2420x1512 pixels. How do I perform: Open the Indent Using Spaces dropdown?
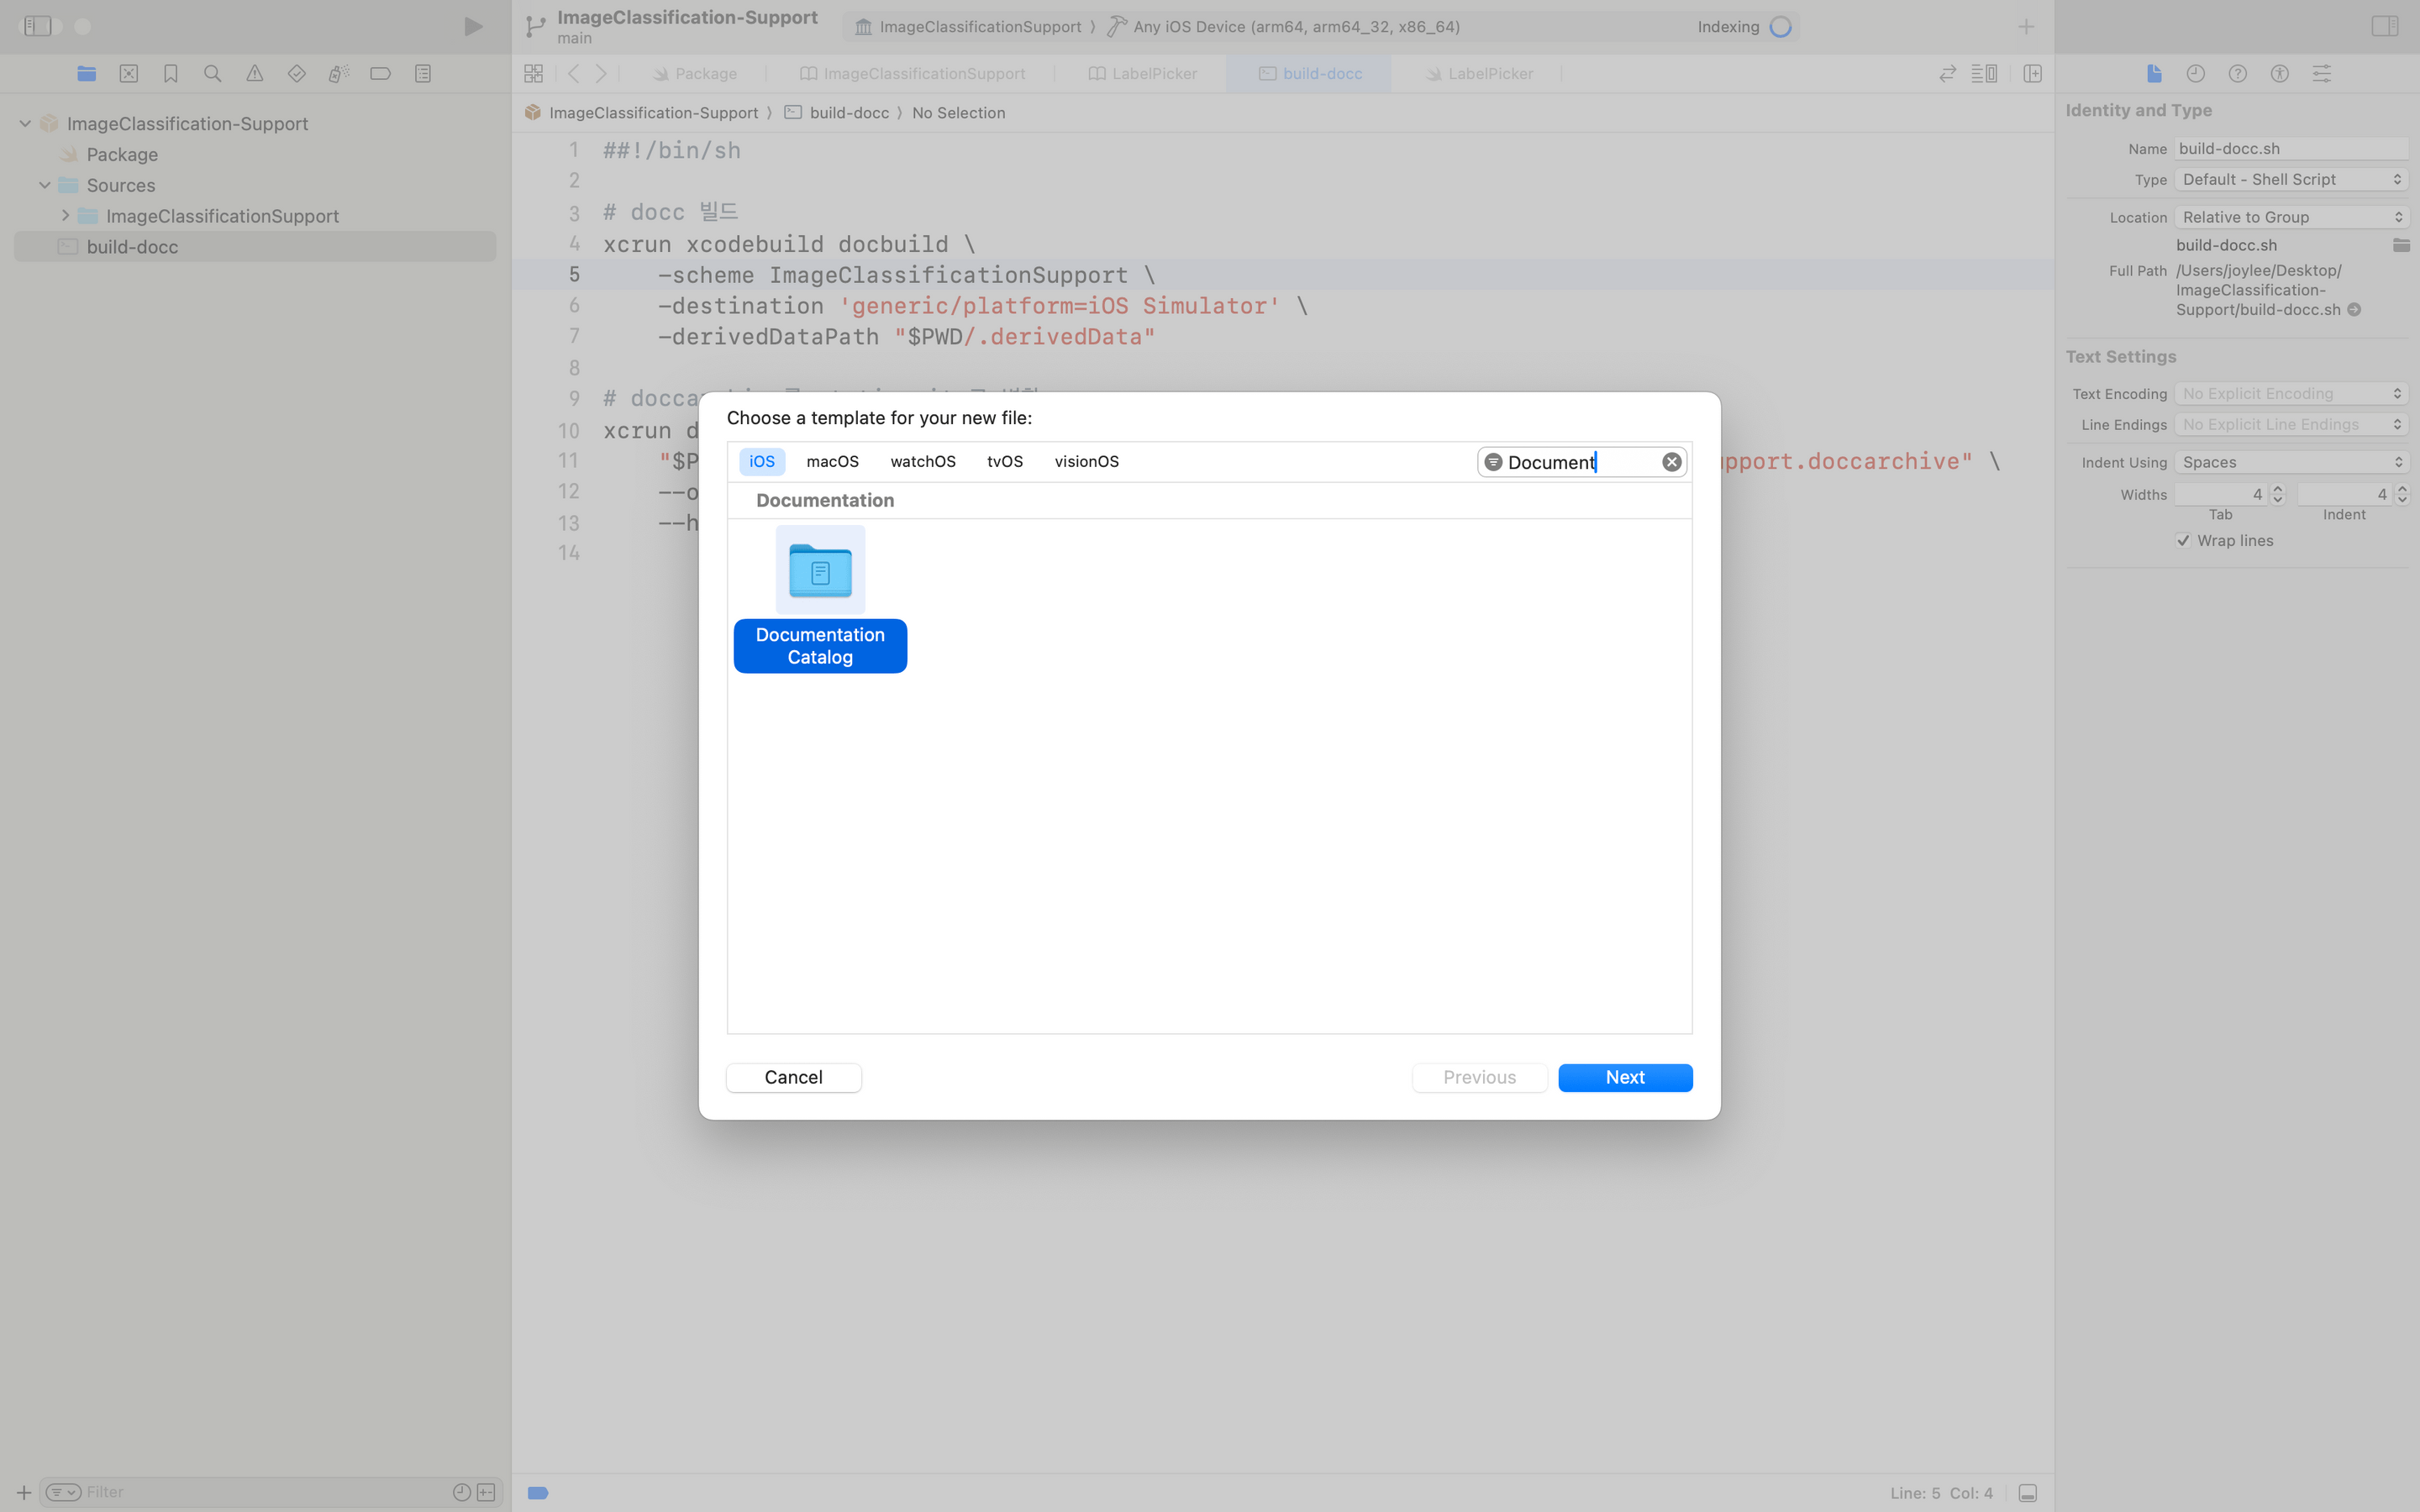click(2290, 462)
